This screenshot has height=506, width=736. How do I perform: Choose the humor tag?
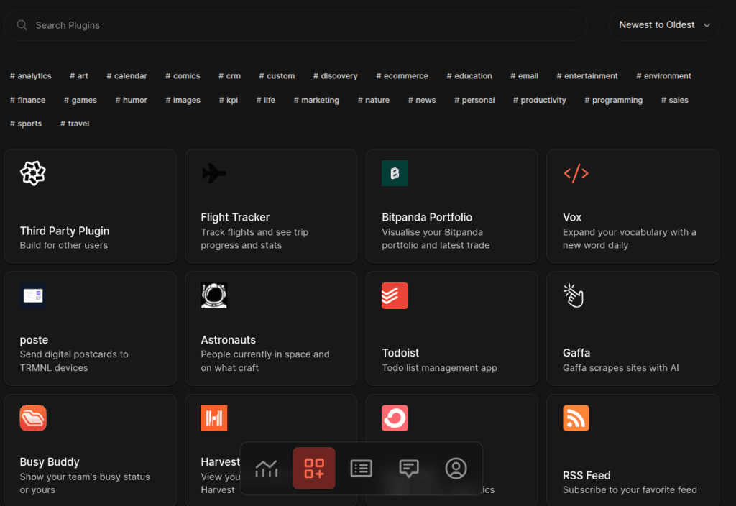pos(132,100)
